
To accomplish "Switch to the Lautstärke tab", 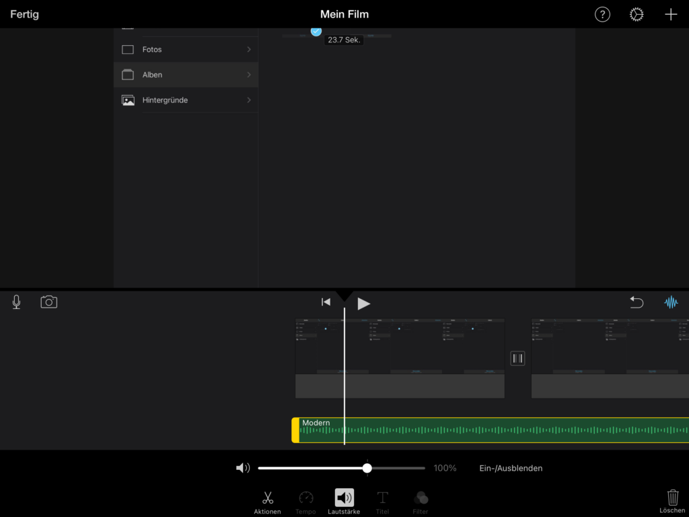I will 344,501.
